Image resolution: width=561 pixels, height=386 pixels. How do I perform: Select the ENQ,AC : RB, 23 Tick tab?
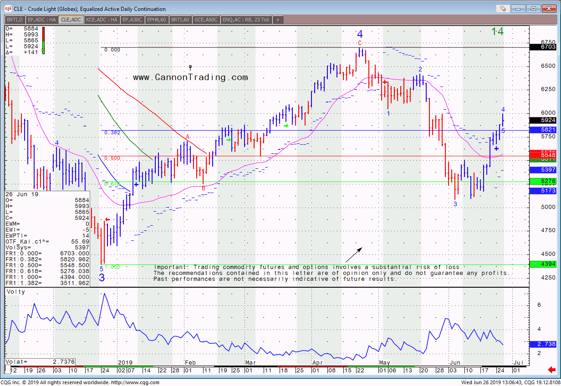coord(246,20)
